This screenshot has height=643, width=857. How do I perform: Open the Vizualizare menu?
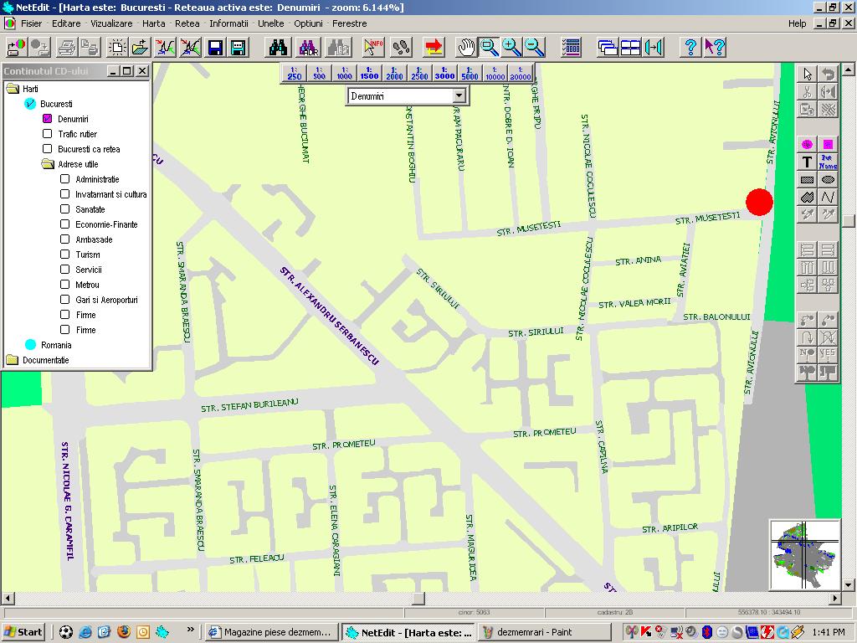111,23
